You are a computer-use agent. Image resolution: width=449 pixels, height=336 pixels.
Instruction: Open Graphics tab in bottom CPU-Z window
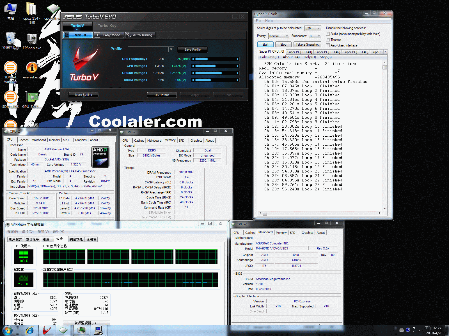[x=307, y=233]
